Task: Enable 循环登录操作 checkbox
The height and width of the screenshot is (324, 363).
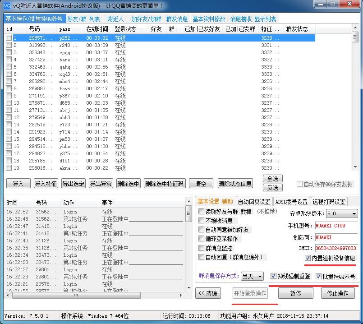Action: click(x=201, y=239)
